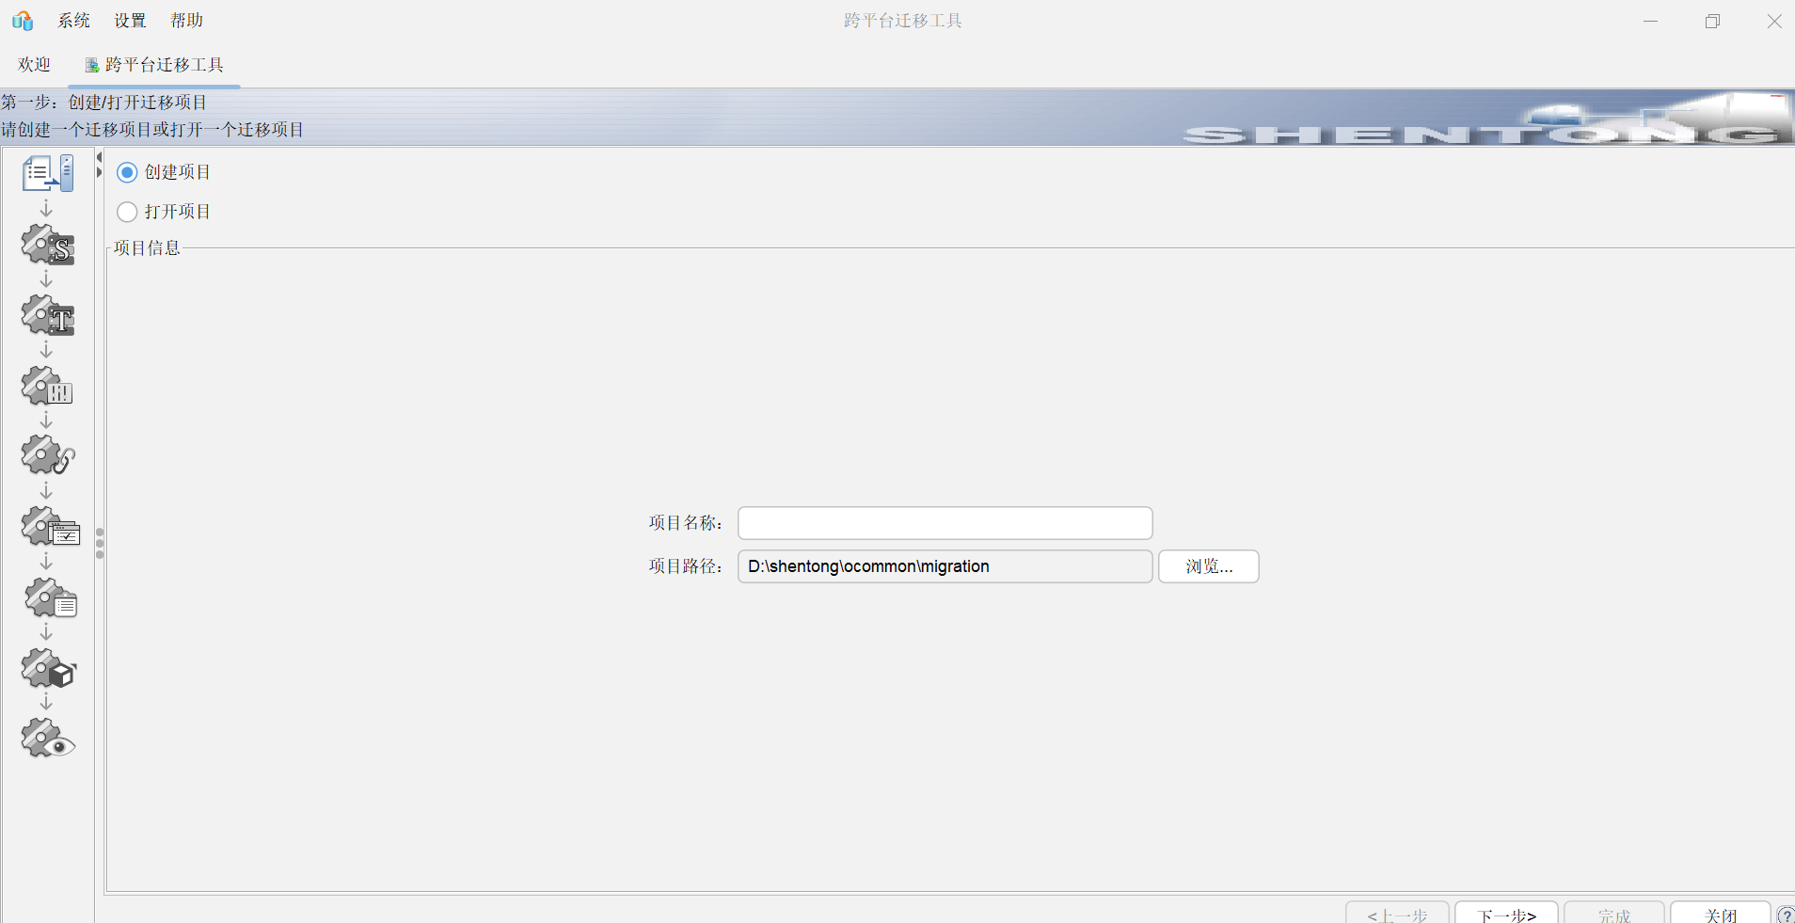Viewport: 1795px width, 923px height.
Task: Select the 打开项目 radio button
Action: pyautogui.click(x=127, y=212)
